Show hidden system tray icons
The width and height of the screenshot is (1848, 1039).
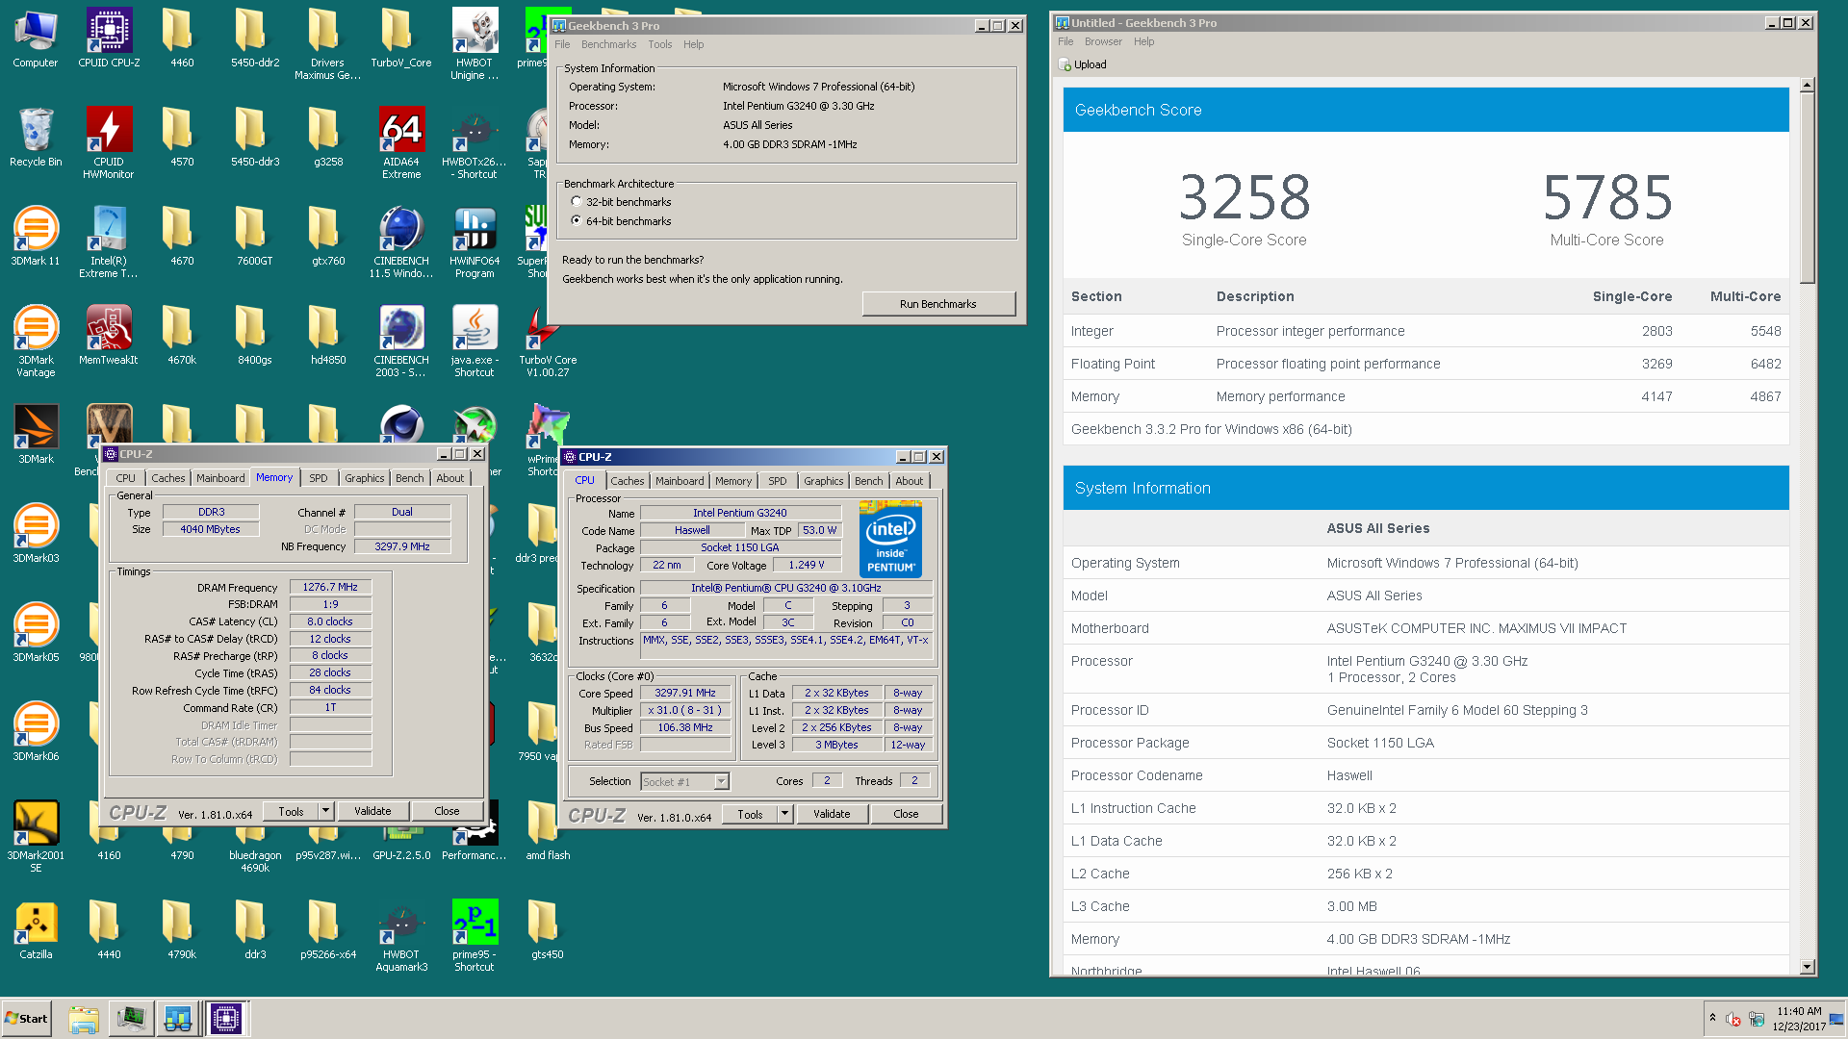[1712, 1018]
